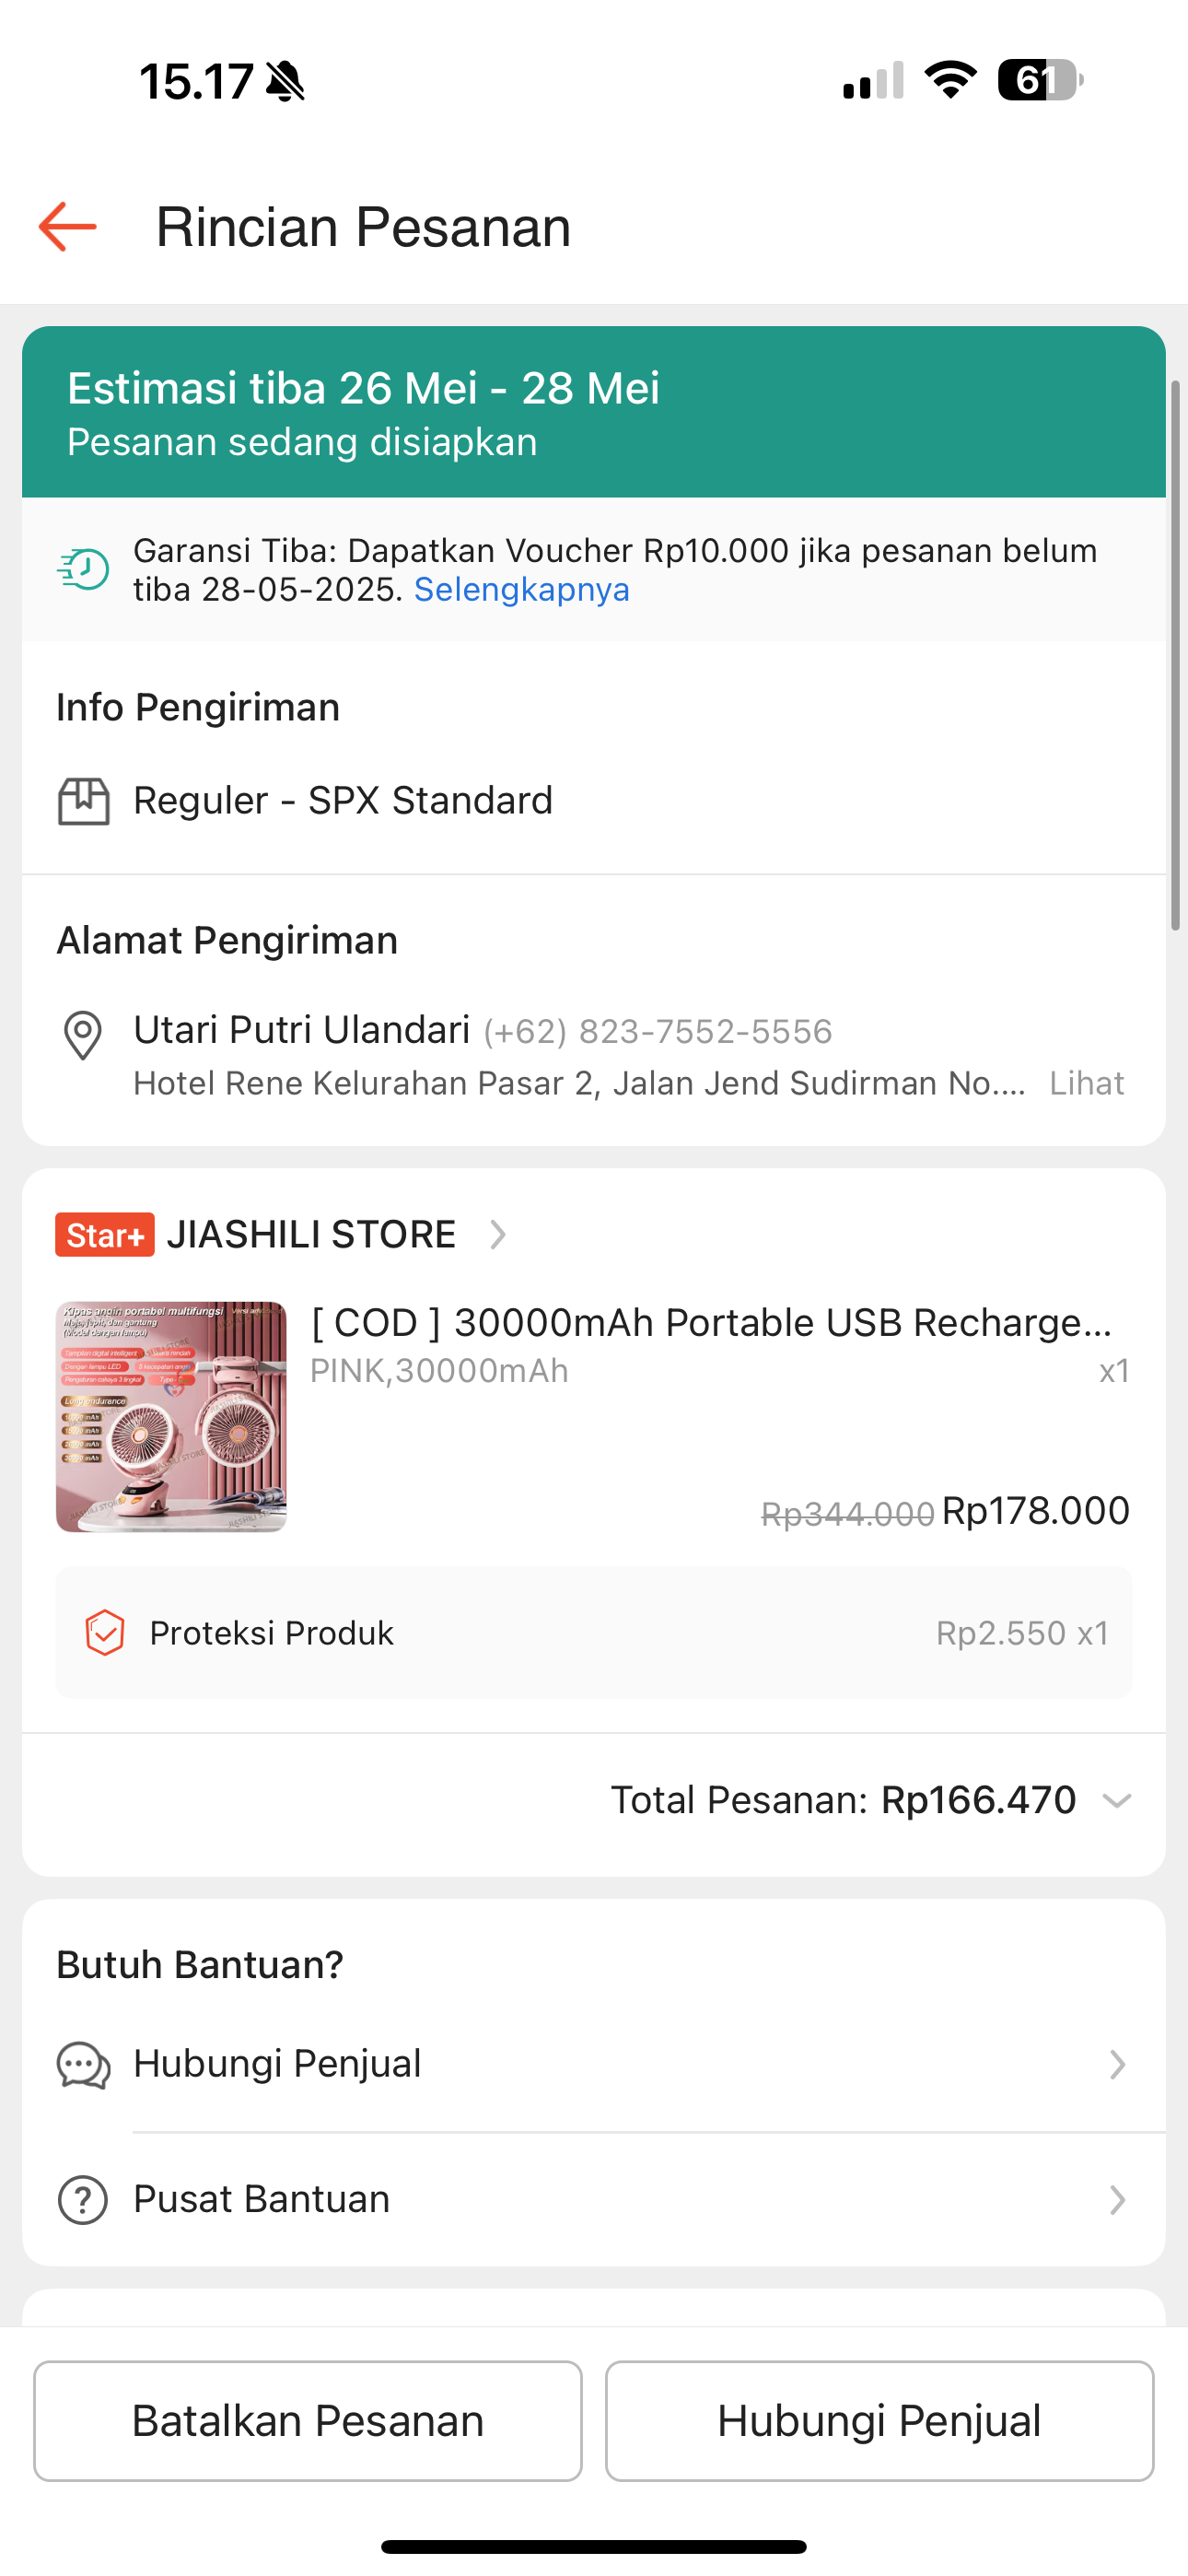The height and width of the screenshot is (2576, 1188).
Task: Tap the back arrow icon
Action: (68, 227)
